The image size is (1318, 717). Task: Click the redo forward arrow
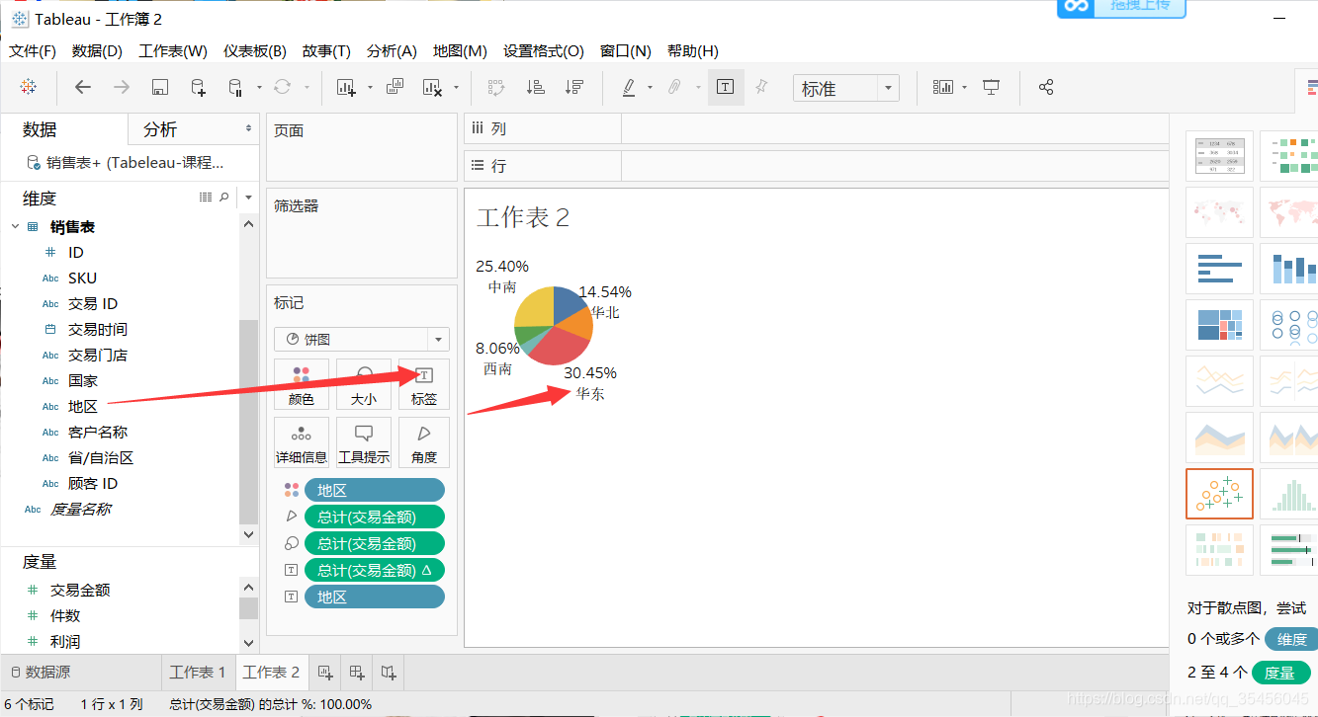click(x=122, y=87)
